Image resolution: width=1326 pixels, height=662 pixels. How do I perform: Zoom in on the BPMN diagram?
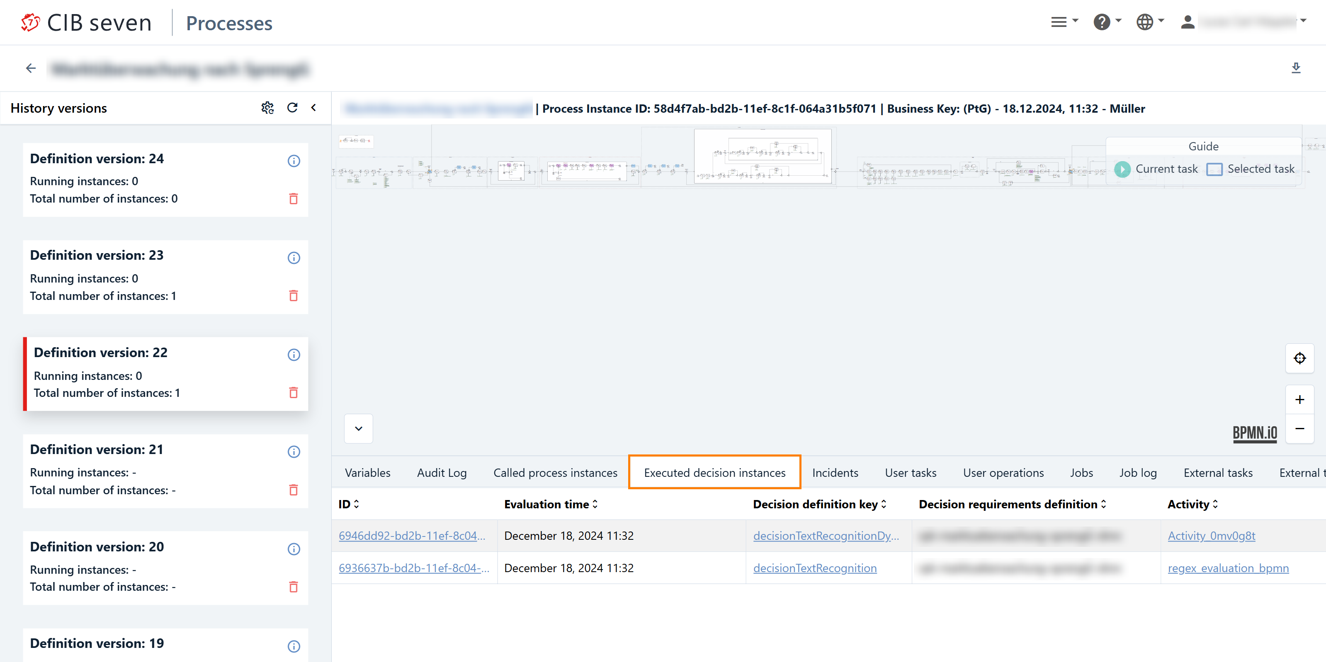[x=1299, y=400]
